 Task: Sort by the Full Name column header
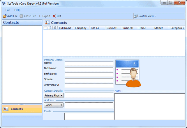pyautogui.click(x=65, y=28)
